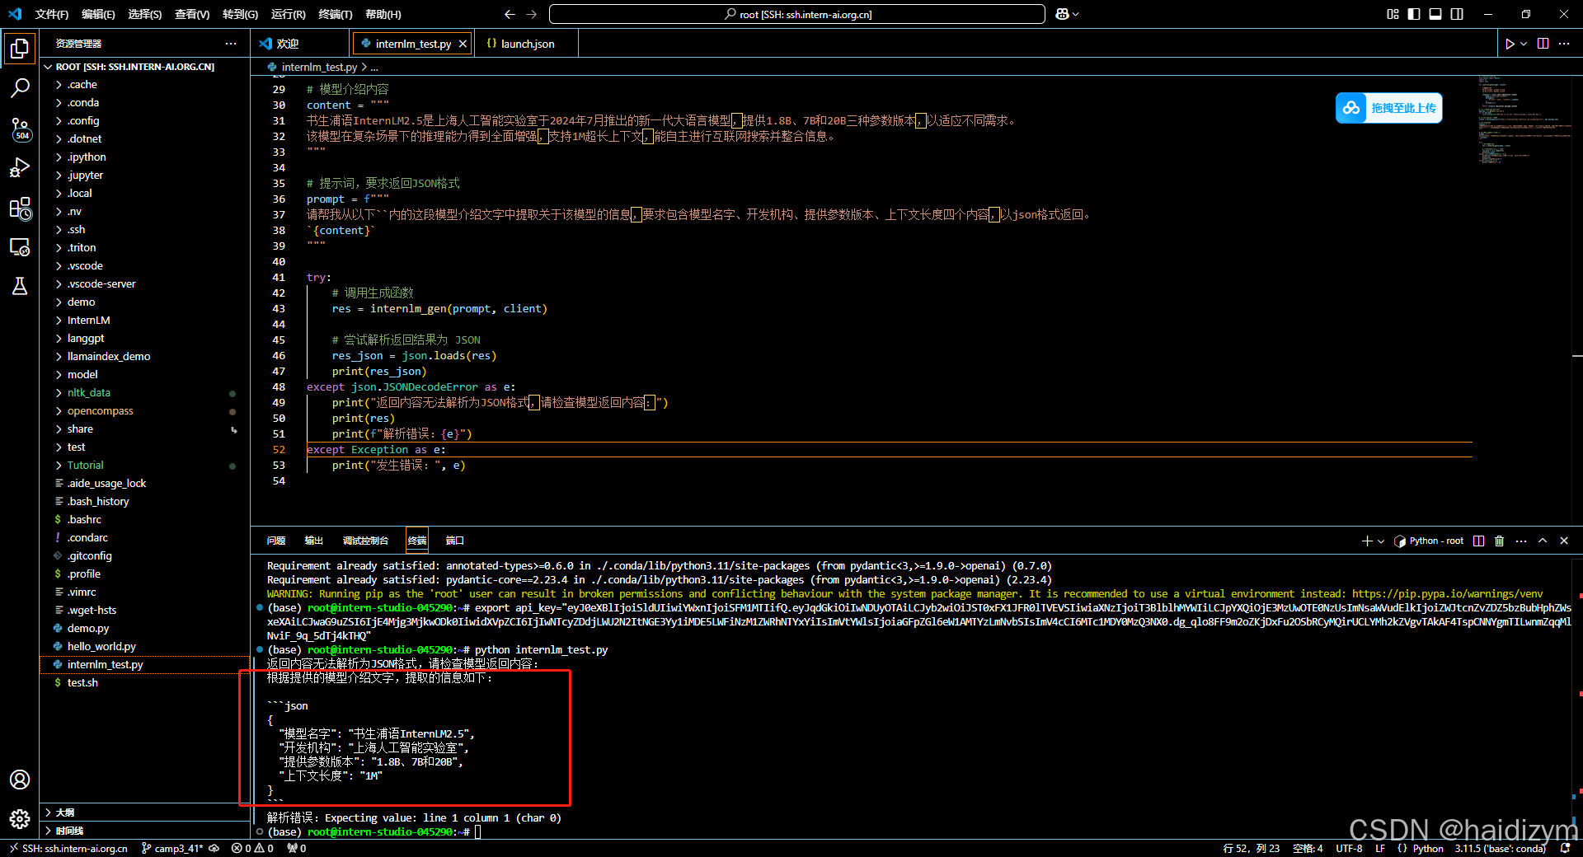Switch to the Problems panel tab

pos(276,541)
